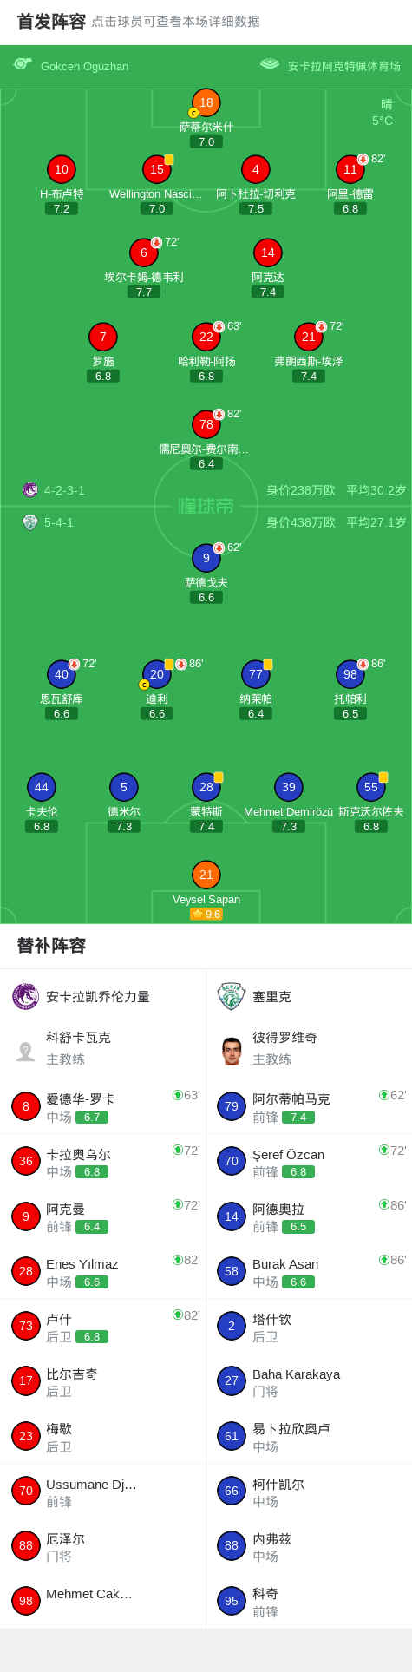View substitute 爱德华-罗卡 number 8 details

pyautogui.click(x=103, y=1106)
